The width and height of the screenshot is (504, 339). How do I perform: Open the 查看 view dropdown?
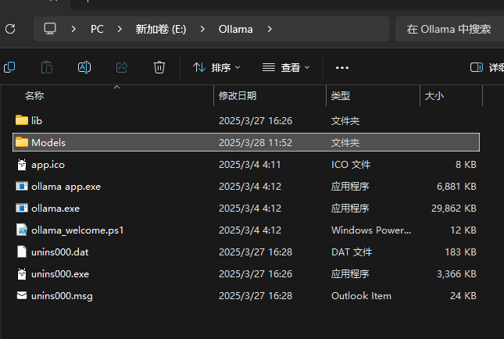pyautogui.click(x=286, y=67)
